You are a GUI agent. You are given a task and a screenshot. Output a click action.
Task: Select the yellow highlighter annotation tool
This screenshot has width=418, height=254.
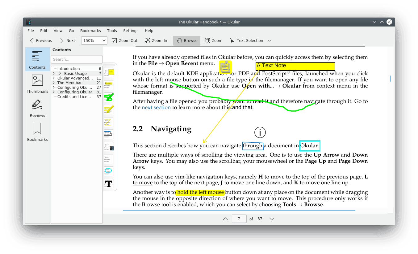click(x=109, y=109)
